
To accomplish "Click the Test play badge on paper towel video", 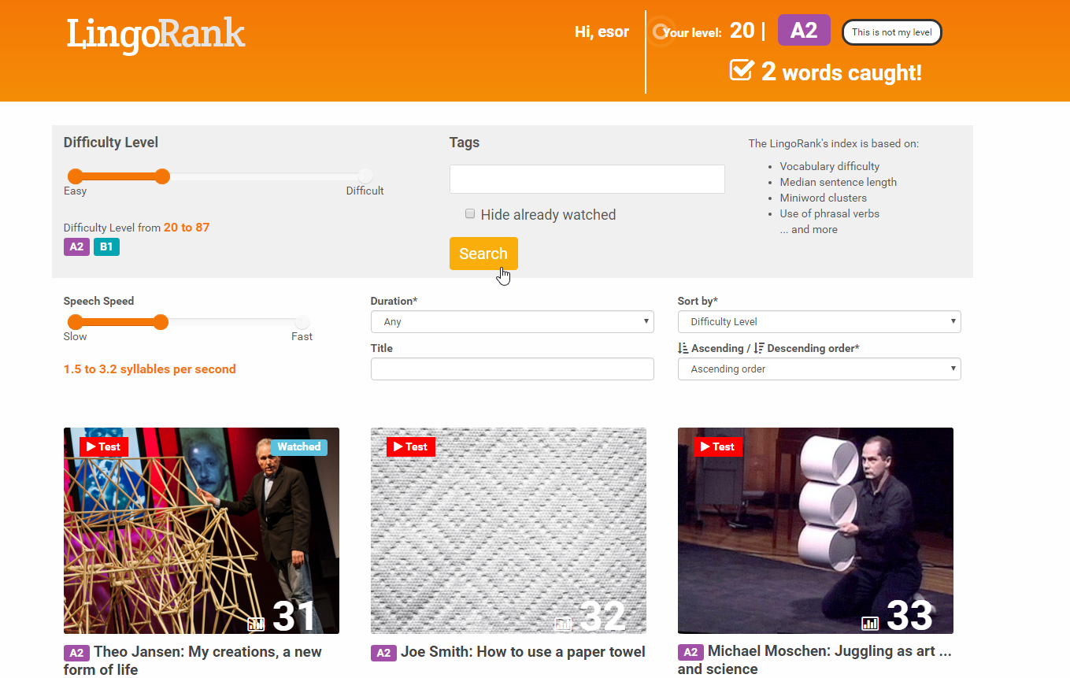I will click(411, 446).
